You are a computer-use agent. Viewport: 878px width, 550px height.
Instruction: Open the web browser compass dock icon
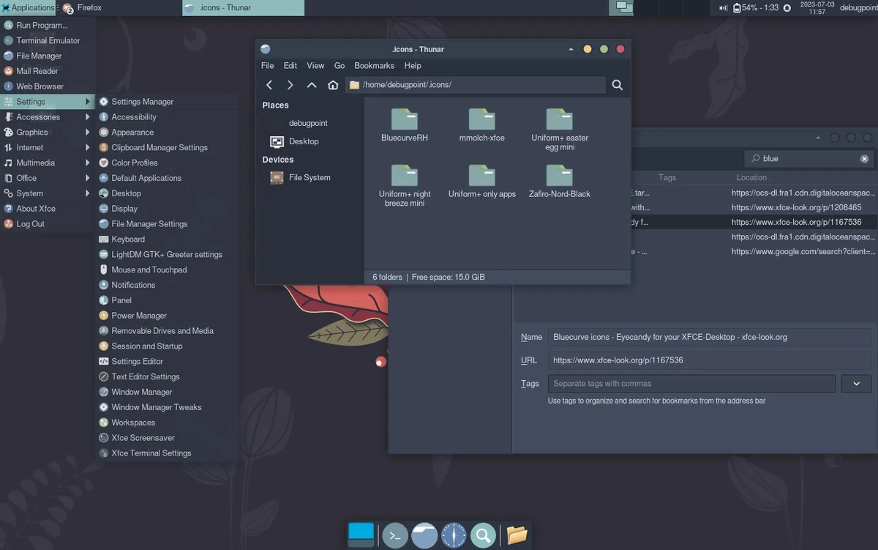454,535
